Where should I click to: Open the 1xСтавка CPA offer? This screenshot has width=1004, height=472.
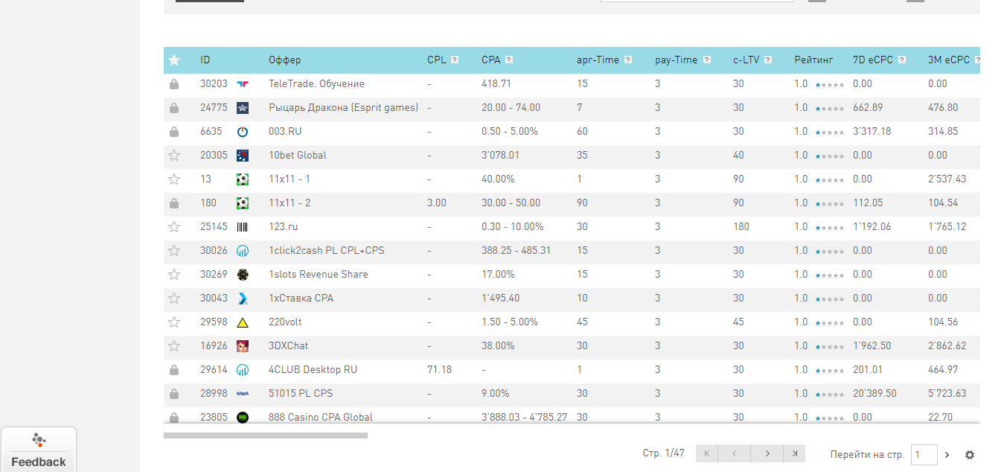[301, 299]
